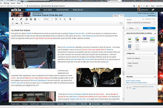The width and height of the screenshot is (163, 108).
Task: Open Mes contributions in bottom toolbar
Action: (x=71, y=104)
